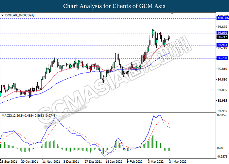The height and width of the screenshot is (164, 229).
Task: Click the 20 Oct 2021 date label
Action: tap(29, 162)
